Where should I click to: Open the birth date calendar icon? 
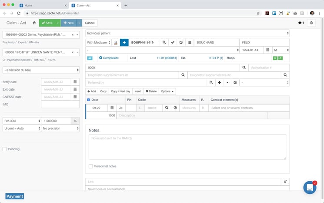click(267, 50)
